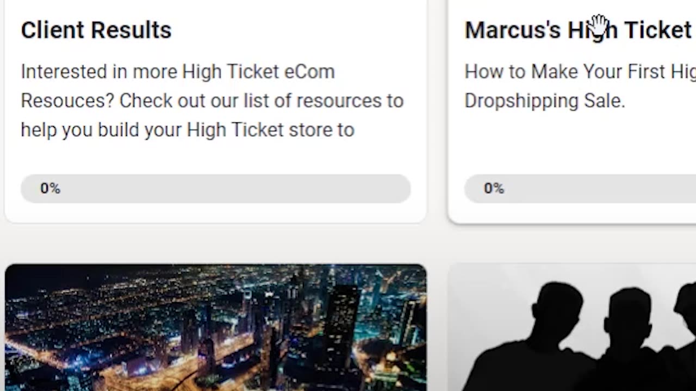Open the silhouetted people course thumbnail
The height and width of the screenshot is (391, 696).
[x=571, y=327]
